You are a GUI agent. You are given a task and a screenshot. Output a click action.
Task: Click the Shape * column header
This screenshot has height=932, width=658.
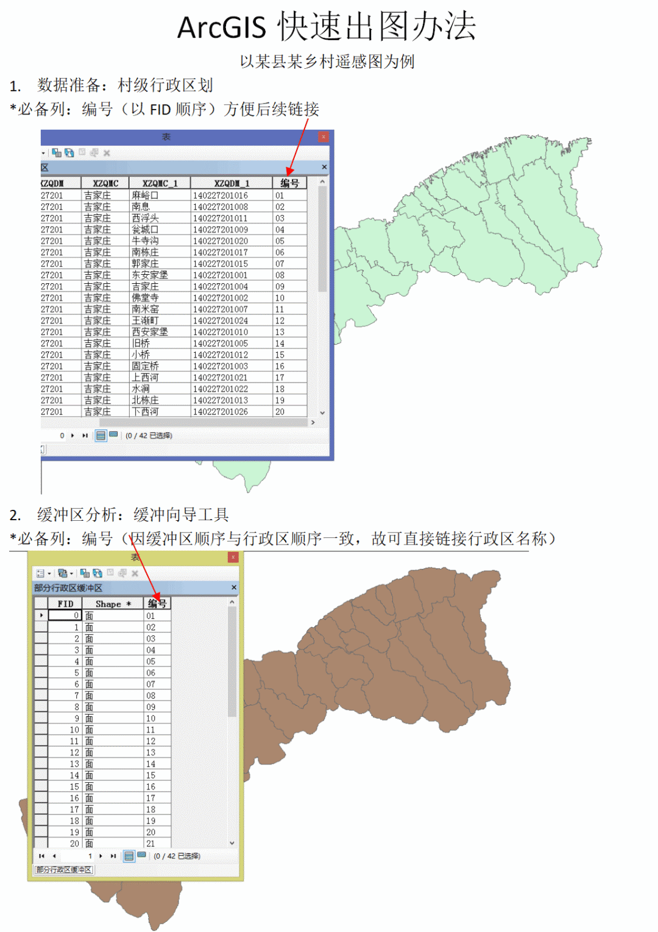click(x=113, y=604)
